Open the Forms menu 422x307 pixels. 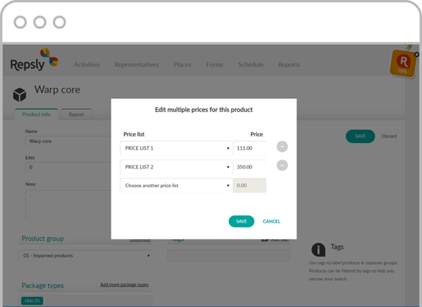215,65
